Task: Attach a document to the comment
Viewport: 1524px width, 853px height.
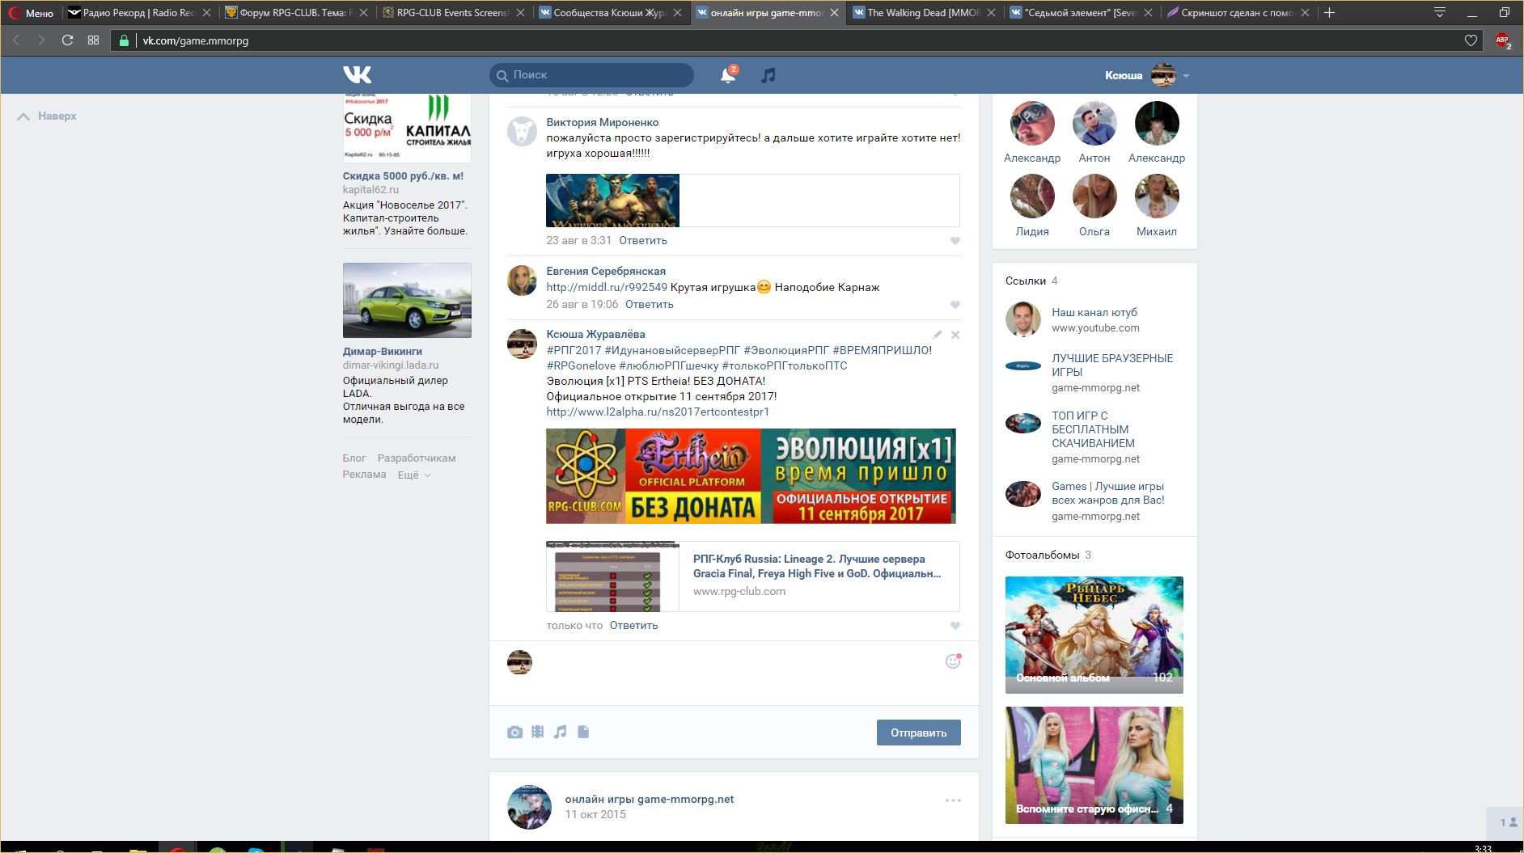Action: (583, 732)
